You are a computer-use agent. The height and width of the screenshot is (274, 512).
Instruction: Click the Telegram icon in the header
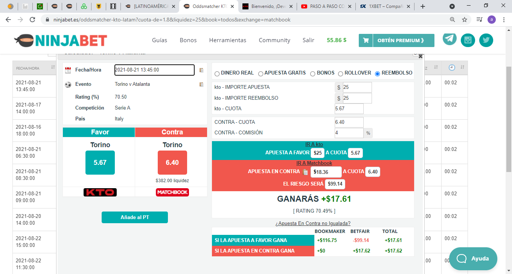pyautogui.click(x=450, y=38)
